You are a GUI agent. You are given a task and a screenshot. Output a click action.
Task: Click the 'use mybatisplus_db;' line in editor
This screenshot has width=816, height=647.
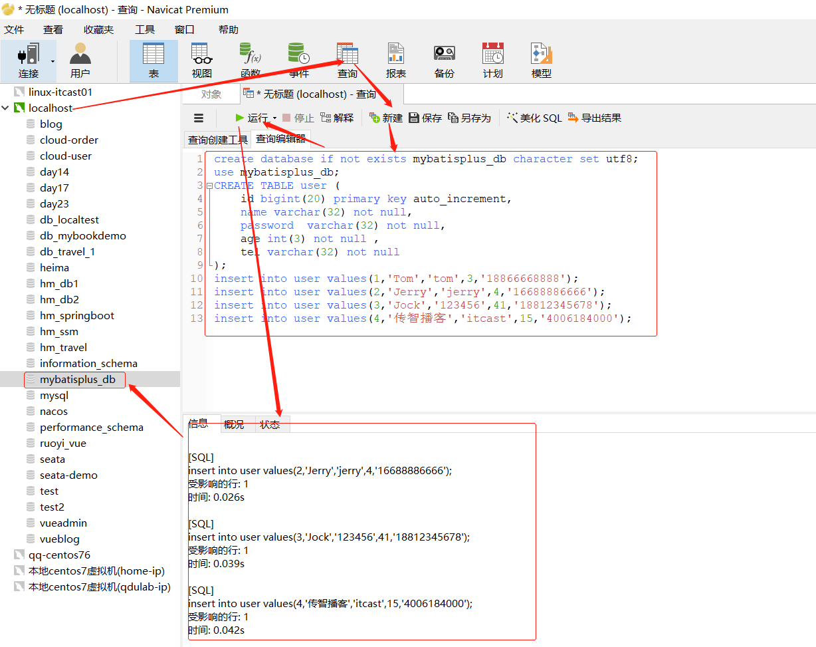click(x=276, y=172)
